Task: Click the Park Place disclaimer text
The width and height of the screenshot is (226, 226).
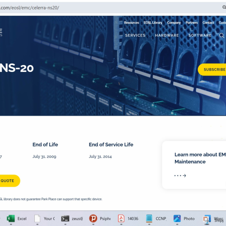Action: pos(51,199)
